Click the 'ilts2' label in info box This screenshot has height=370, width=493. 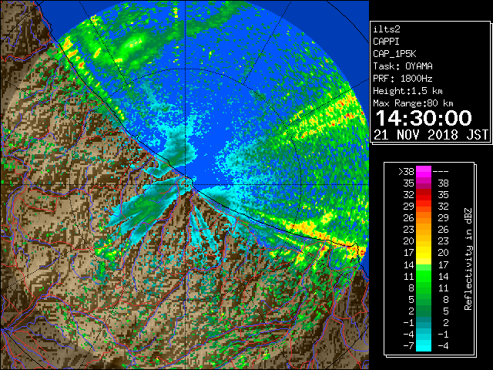coord(387,29)
